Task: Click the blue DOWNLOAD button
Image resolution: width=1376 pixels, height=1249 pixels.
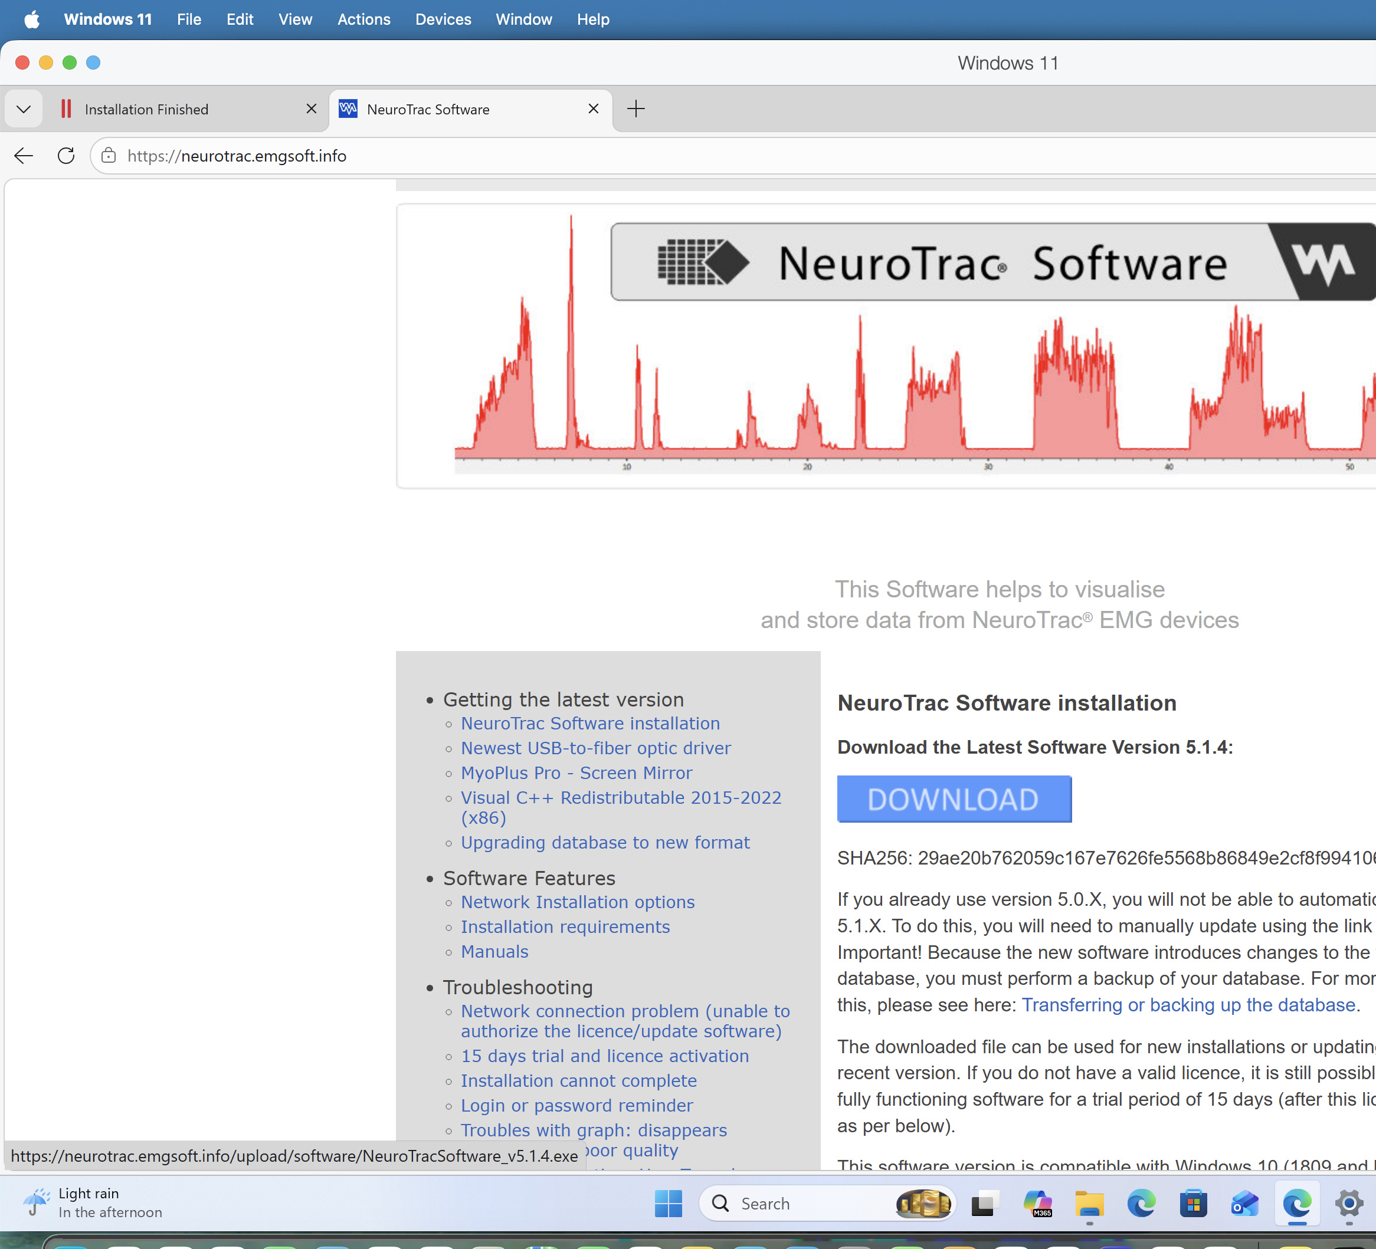Action: coord(954,799)
